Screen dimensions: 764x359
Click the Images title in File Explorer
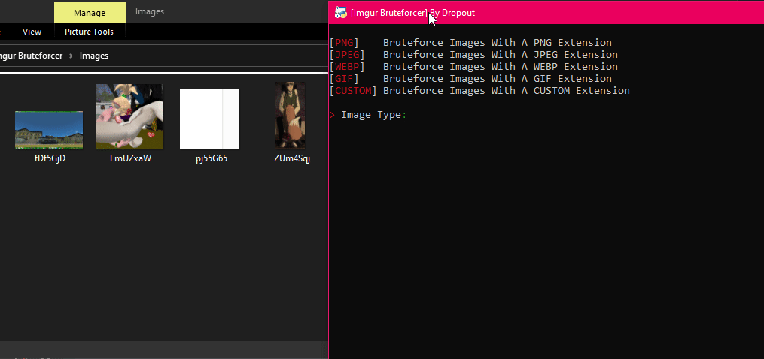coord(150,11)
